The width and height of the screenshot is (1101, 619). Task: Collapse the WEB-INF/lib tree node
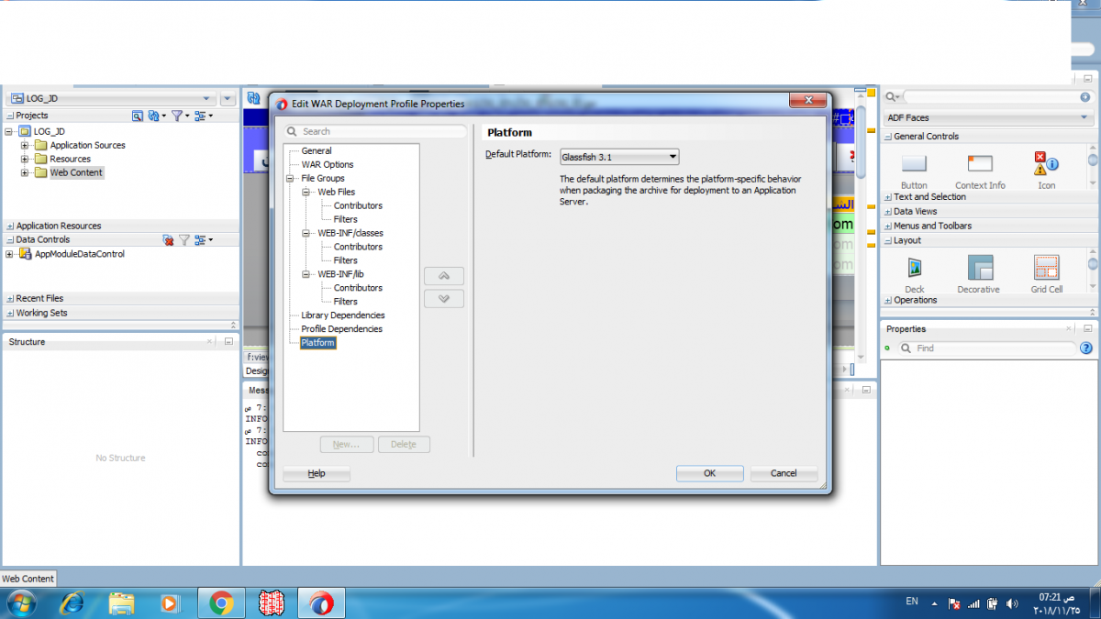(308, 274)
